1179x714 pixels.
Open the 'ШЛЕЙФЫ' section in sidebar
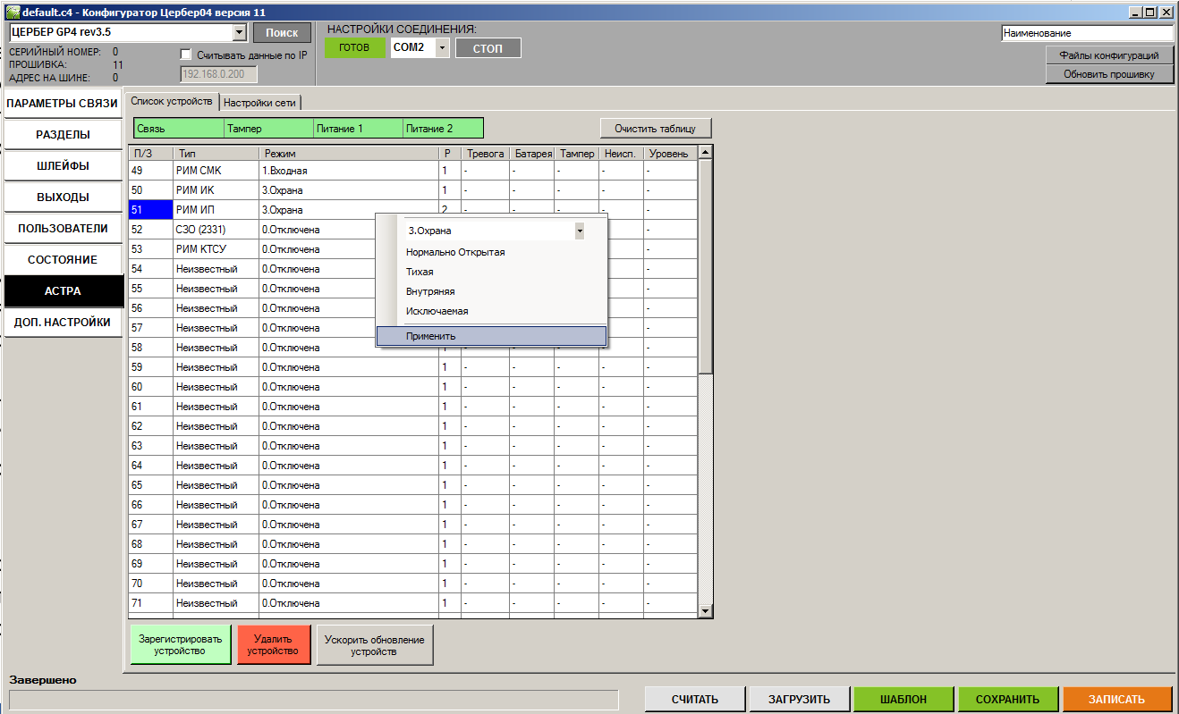pyautogui.click(x=63, y=166)
